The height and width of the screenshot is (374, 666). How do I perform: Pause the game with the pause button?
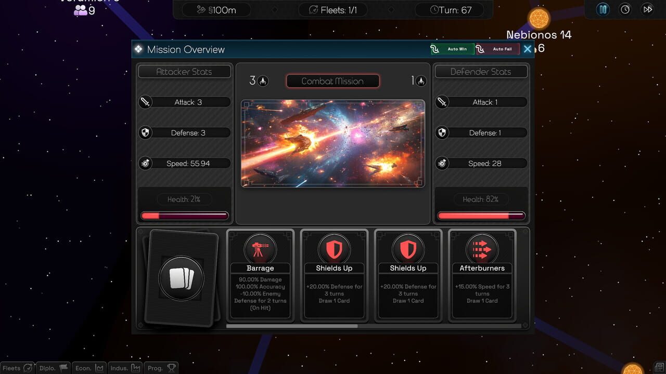point(603,9)
